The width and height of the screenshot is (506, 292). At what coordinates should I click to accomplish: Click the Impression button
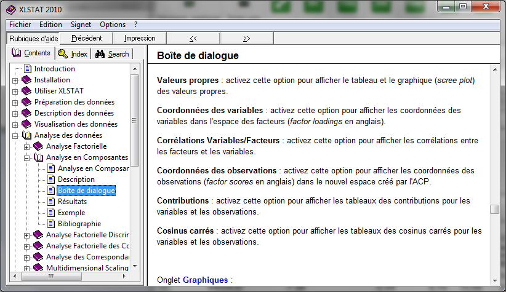point(140,38)
